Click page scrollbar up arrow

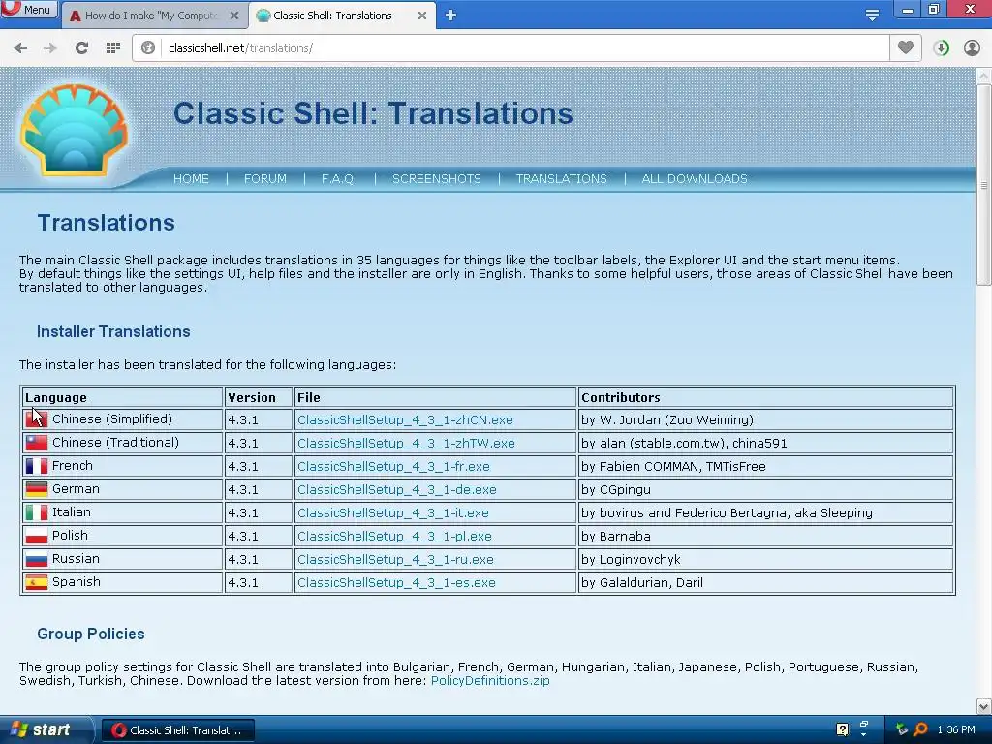coord(984,76)
